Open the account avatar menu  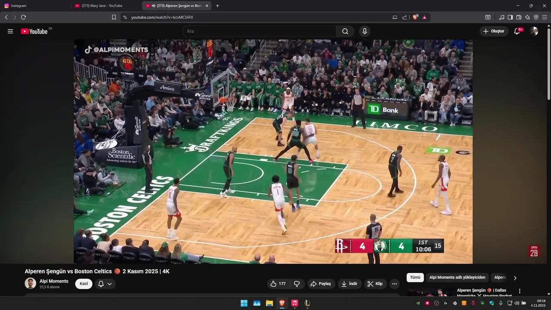tap(534, 31)
